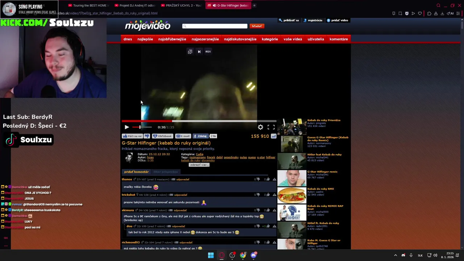Image resolution: width=464 pixels, height=261 pixels.
Task: Send the video via the E-mail button
Action: (x=183, y=136)
